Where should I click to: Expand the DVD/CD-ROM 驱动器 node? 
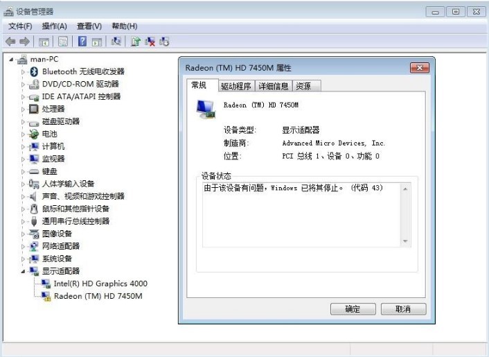(x=23, y=85)
